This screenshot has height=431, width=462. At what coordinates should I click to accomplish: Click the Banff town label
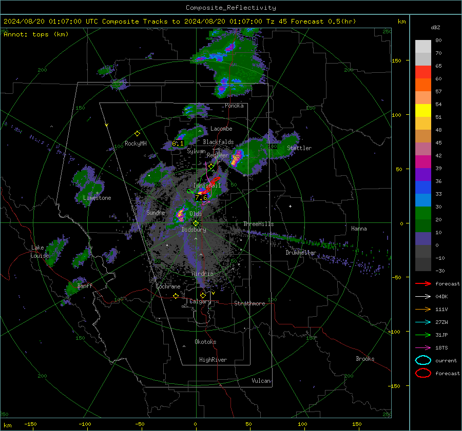(x=85, y=285)
